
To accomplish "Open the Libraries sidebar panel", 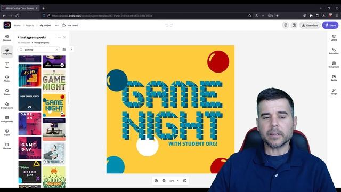I will pyautogui.click(x=7, y=146).
